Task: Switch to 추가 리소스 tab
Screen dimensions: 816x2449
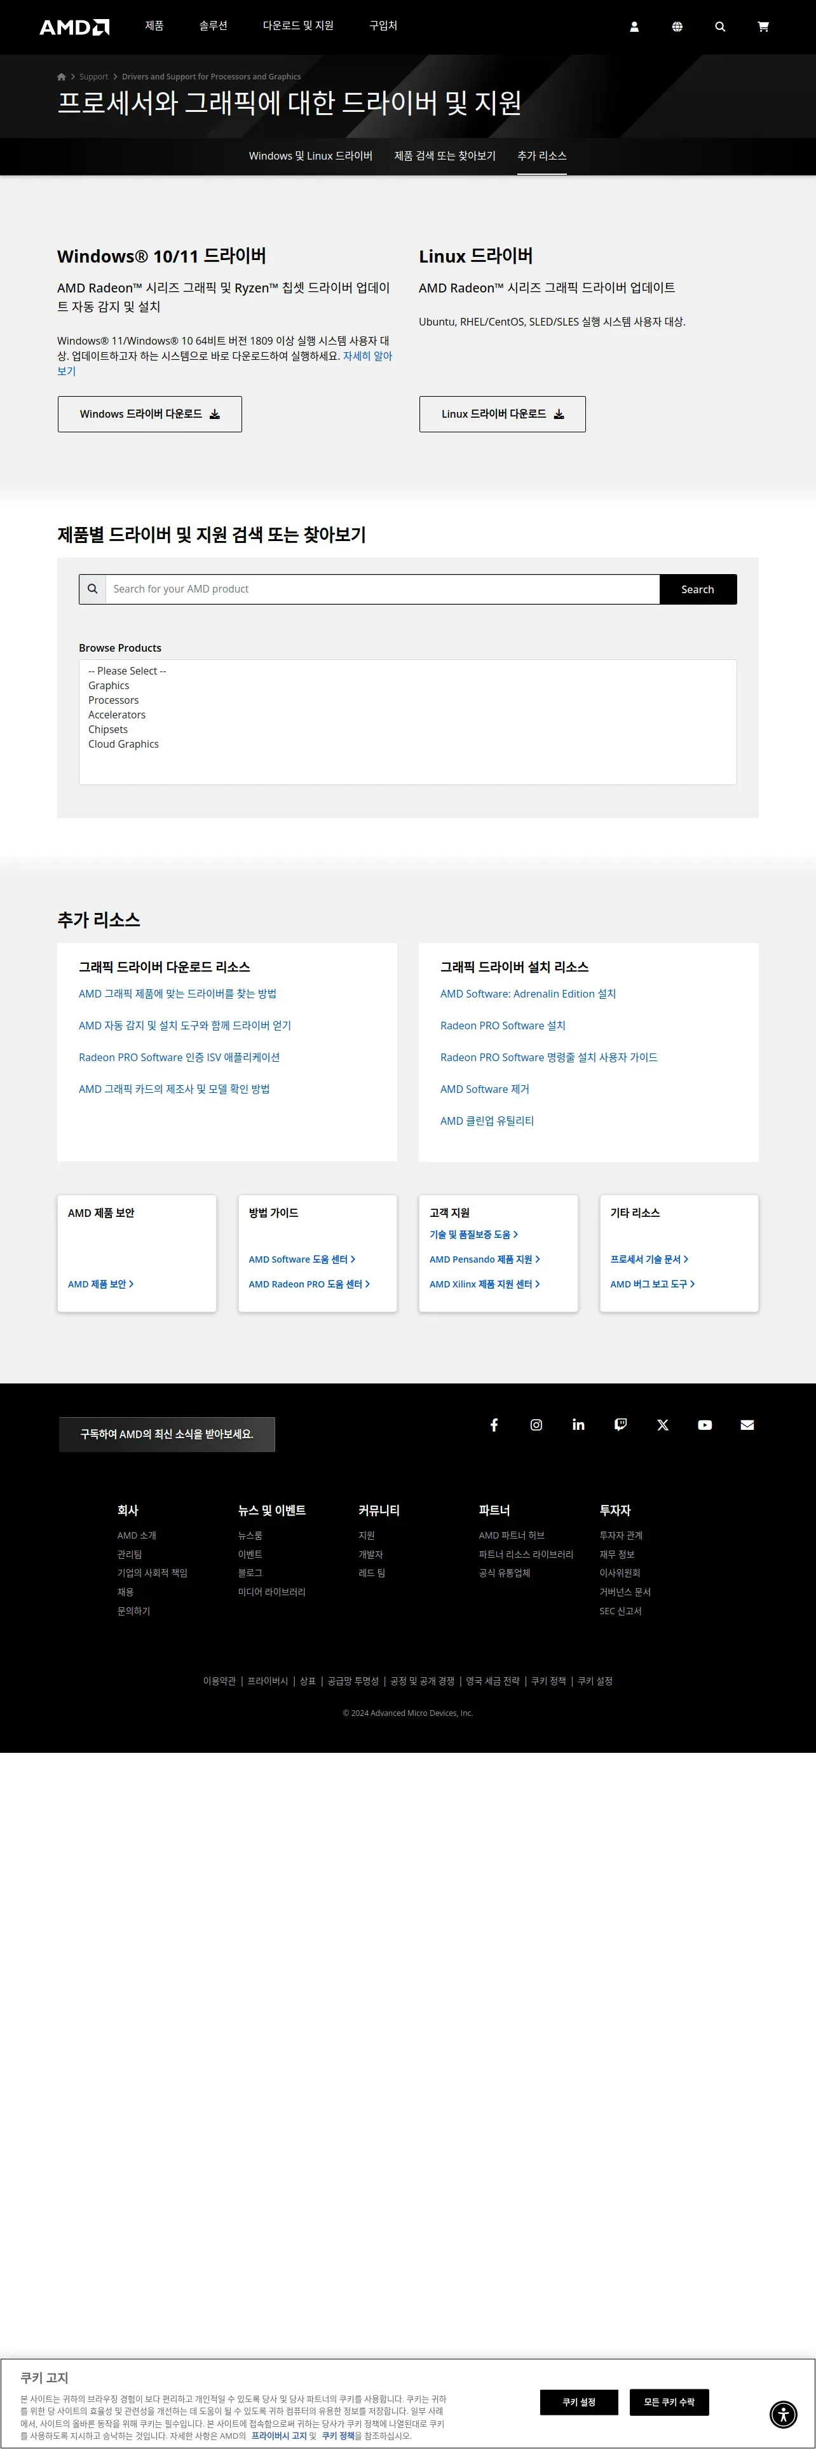Action: (x=541, y=156)
